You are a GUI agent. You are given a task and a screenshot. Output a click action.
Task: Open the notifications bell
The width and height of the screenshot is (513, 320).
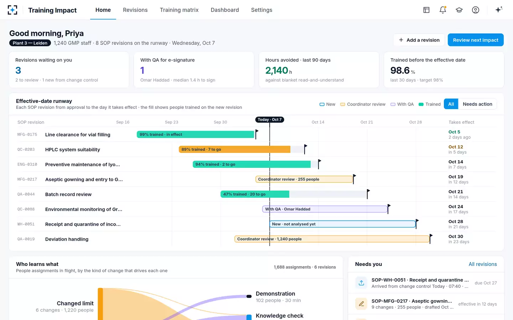coord(443,10)
